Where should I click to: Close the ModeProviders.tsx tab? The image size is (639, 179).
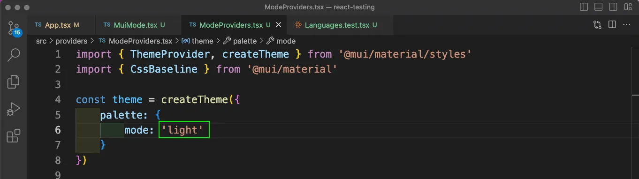click(x=279, y=25)
